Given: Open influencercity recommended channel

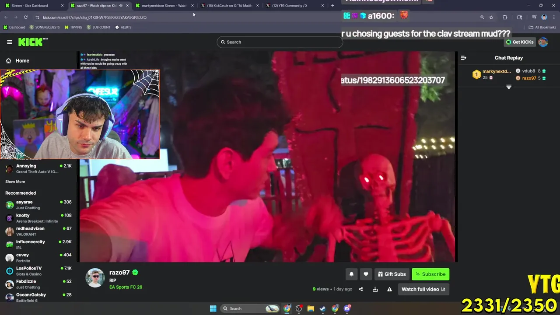Looking at the screenshot, I should click(38, 245).
